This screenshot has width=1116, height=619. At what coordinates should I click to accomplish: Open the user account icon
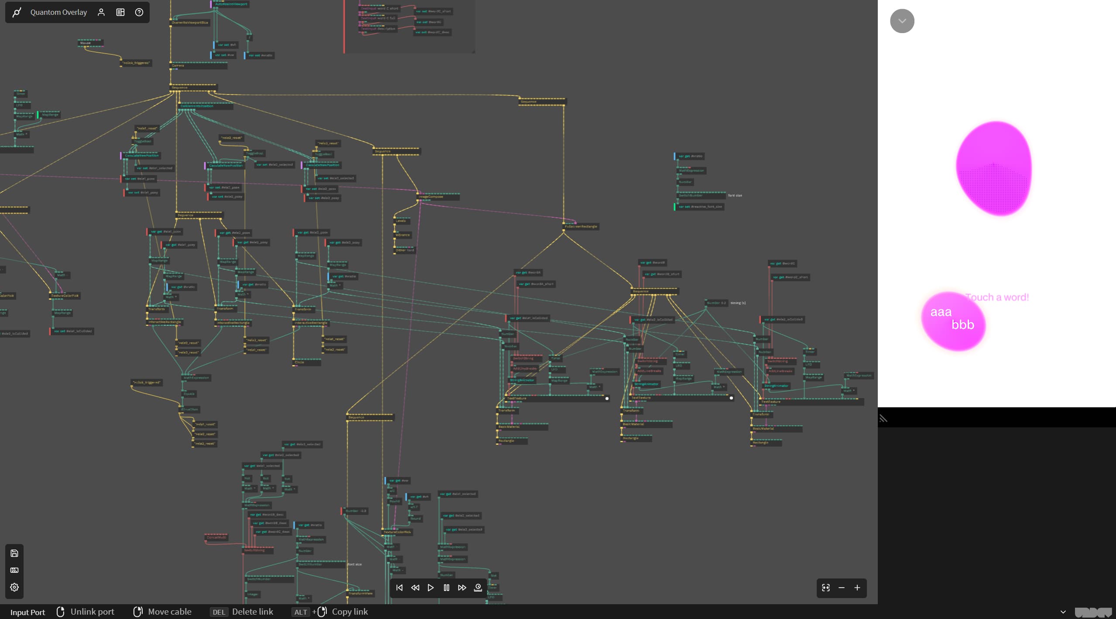101,12
